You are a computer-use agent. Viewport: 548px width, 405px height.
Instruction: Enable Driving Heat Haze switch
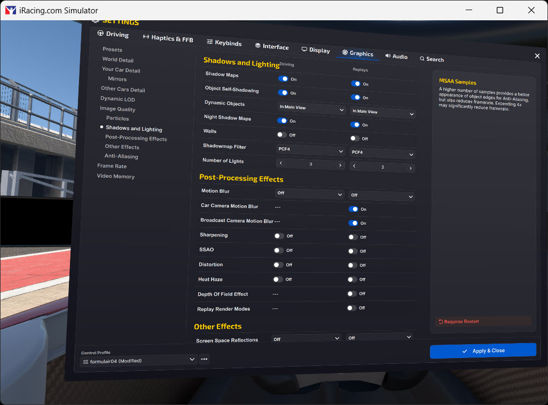(278, 279)
